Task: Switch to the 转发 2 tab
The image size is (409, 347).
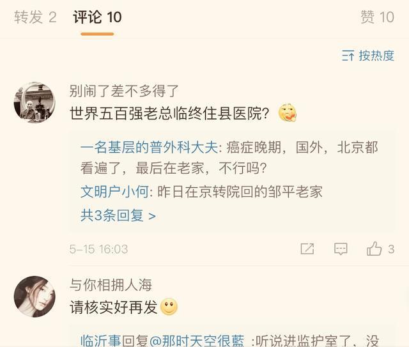Action: pos(35,17)
